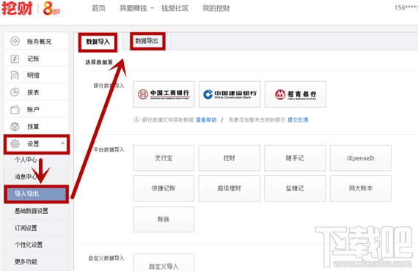The image size is (418, 271).
Task: Click the 选择数据源 heading
Action: pos(99,62)
